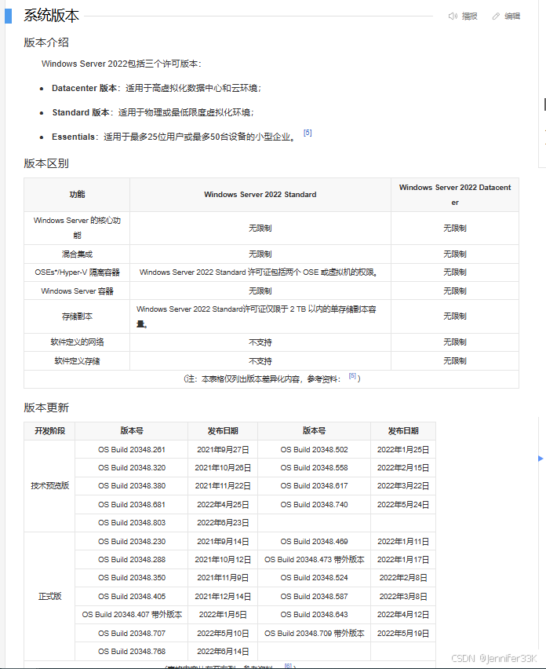The height and width of the screenshot is (669, 546).
Task: Select the 版本更新 subheading
Action: coord(46,408)
